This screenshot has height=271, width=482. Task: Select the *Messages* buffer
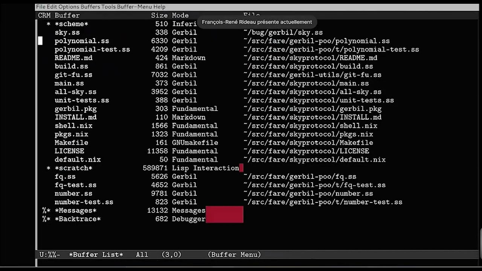(x=76, y=210)
